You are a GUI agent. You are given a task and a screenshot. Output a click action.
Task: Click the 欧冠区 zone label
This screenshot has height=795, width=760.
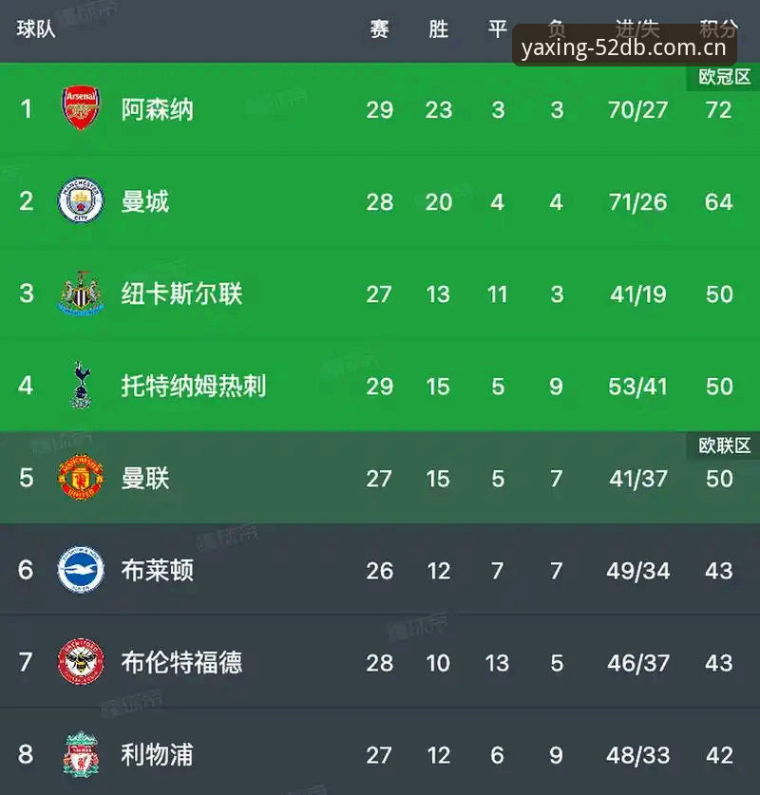click(724, 77)
